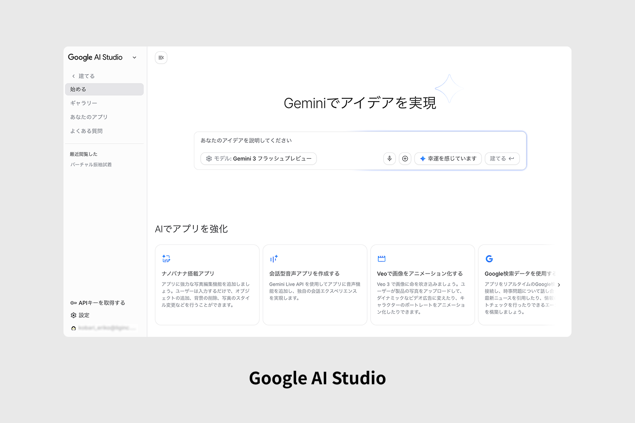The image size is (635, 423).
Task: Toggle the sidebar with the collapse menu icon
Action: pos(160,57)
